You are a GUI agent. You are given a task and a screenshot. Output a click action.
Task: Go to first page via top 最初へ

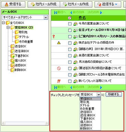click(x=60, y=12)
